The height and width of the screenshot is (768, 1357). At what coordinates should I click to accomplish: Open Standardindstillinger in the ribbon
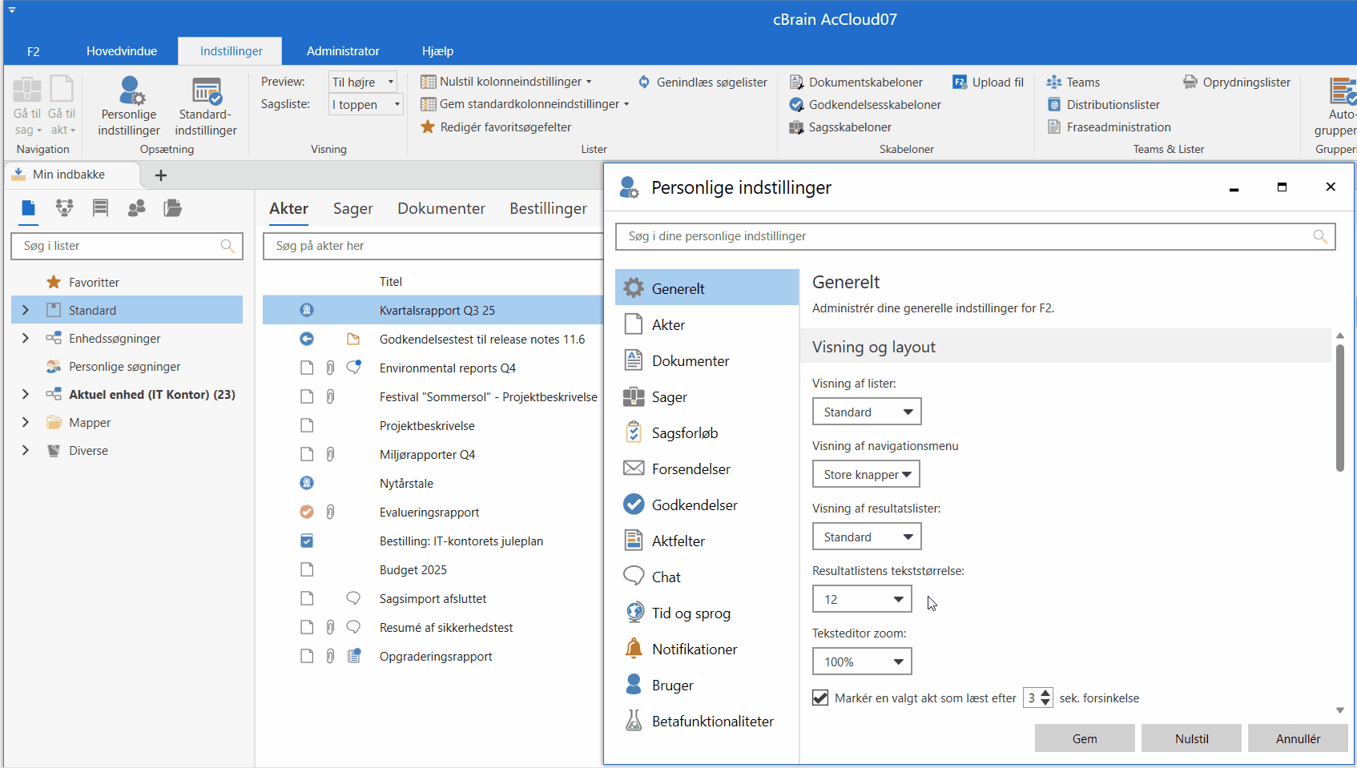point(206,106)
